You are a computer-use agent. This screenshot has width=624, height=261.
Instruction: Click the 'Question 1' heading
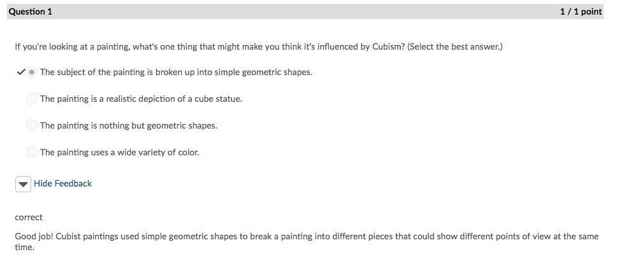(31, 11)
